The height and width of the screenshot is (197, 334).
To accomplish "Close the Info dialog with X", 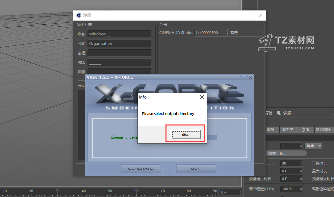I will tap(202, 97).
